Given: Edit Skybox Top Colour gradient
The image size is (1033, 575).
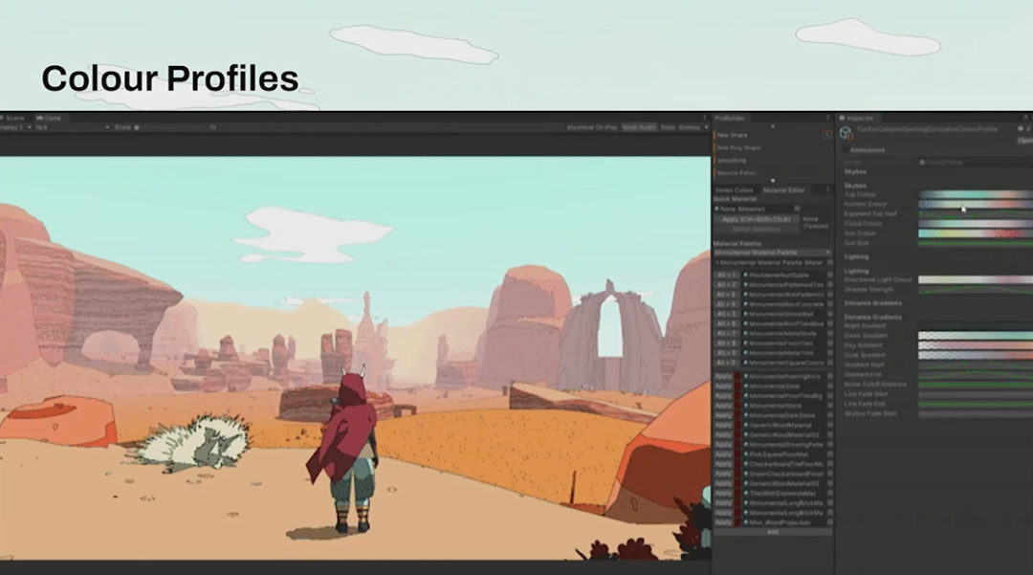Looking at the screenshot, I should 976,194.
